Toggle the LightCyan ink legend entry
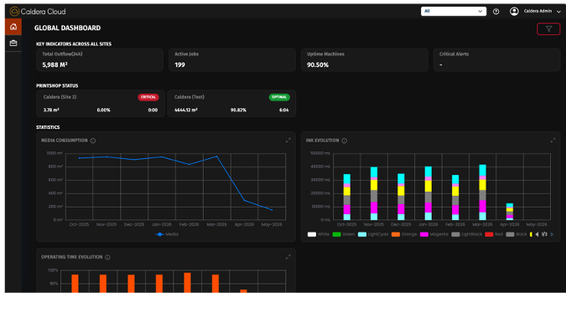This screenshot has width=566, height=313. click(x=373, y=234)
